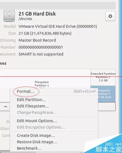Click the serial number 00000000000000000001
This screenshot has height=153, width=122.
41,47
